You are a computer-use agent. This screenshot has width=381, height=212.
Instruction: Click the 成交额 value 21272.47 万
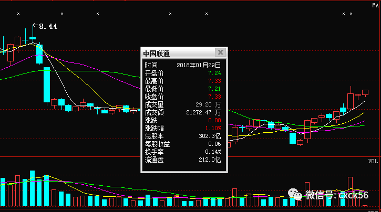click(x=203, y=112)
